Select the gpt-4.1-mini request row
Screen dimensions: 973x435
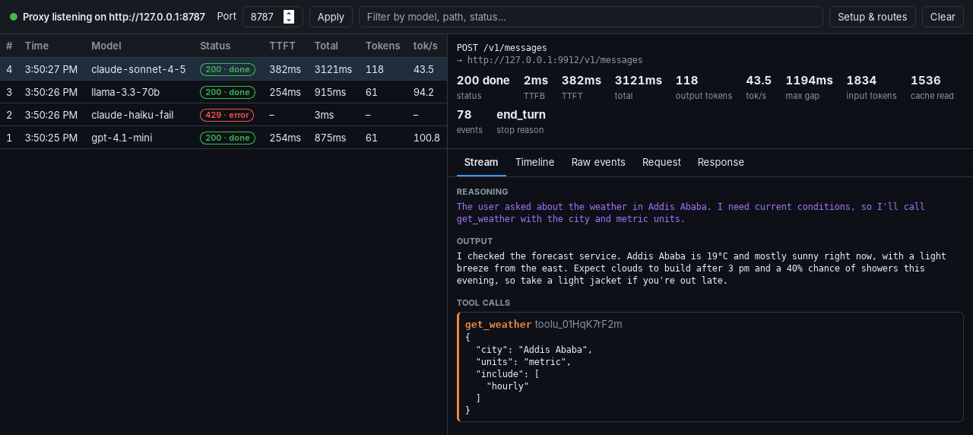[223, 138]
